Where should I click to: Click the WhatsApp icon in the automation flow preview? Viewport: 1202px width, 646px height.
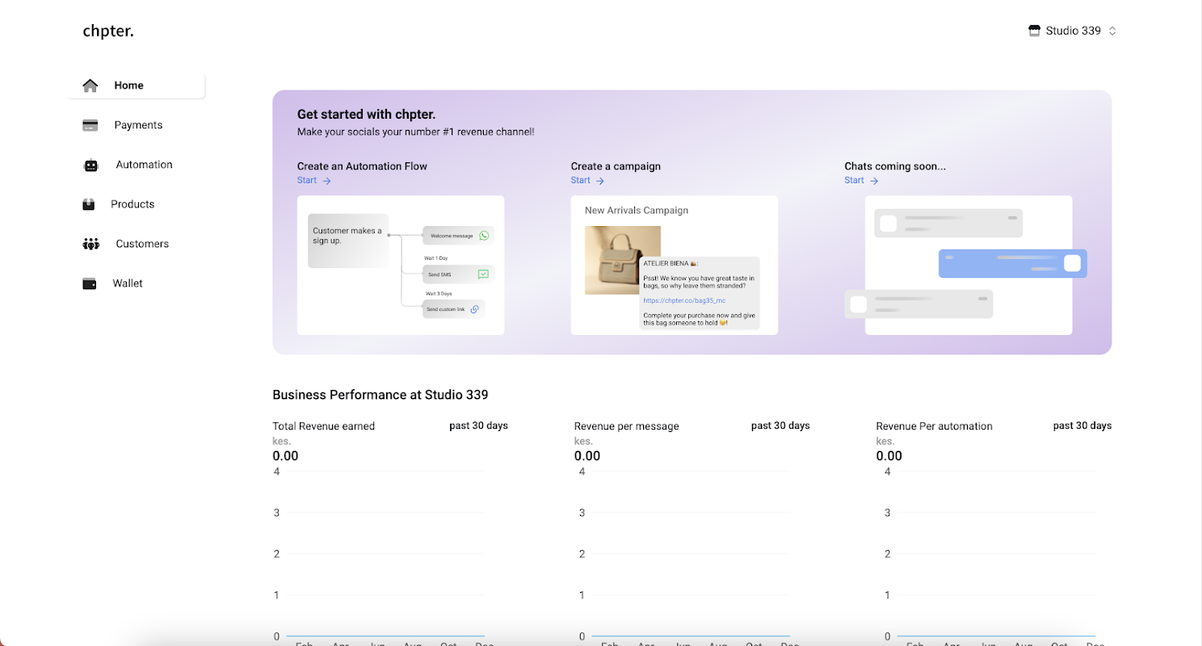pos(484,236)
